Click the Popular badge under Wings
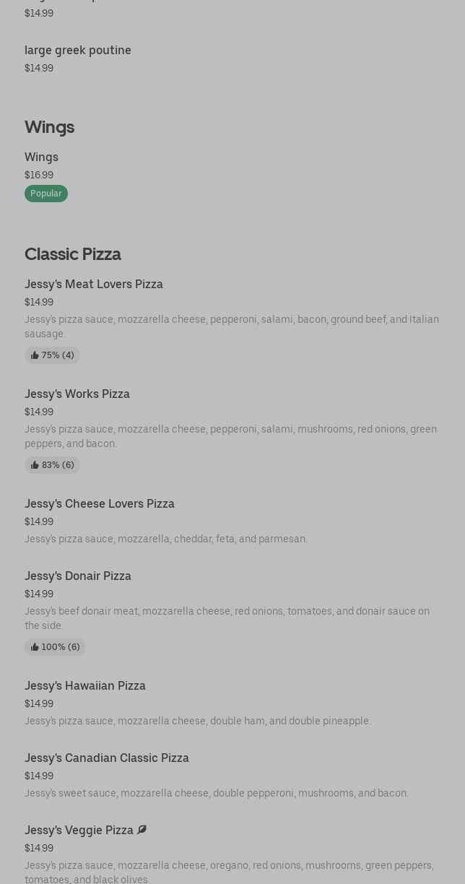 click(46, 194)
